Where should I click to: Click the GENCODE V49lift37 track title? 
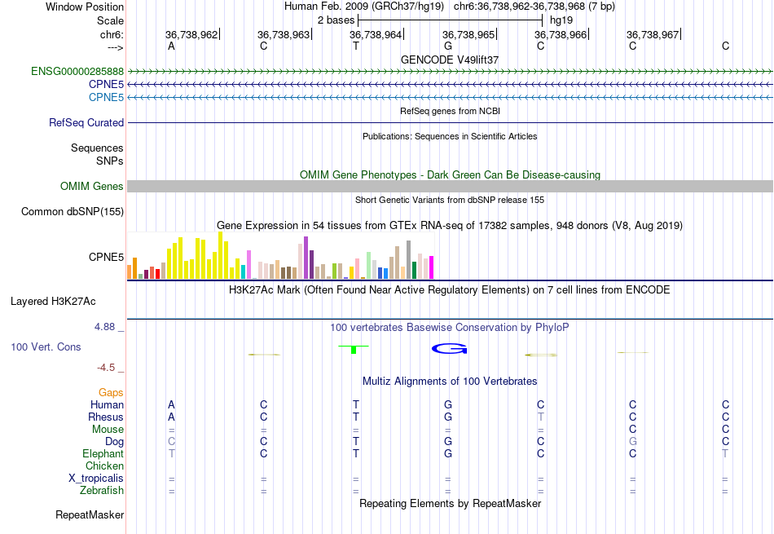[450, 60]
